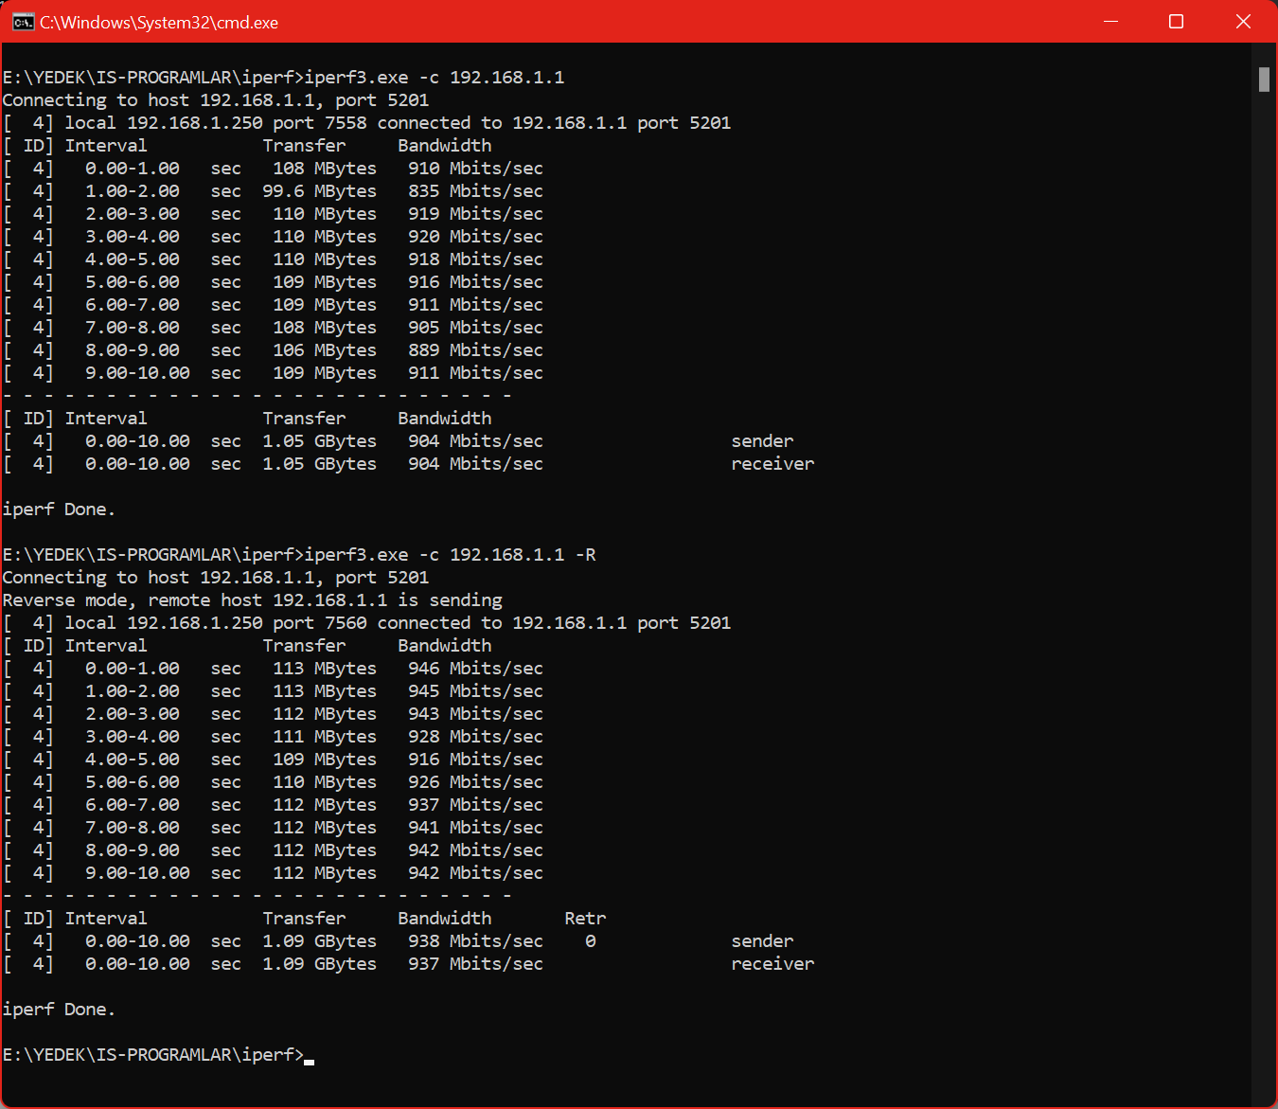Screen dimensions: 1278x1109
Task: Click the '0' retransmit count under Retr
Action: point(591,941)
